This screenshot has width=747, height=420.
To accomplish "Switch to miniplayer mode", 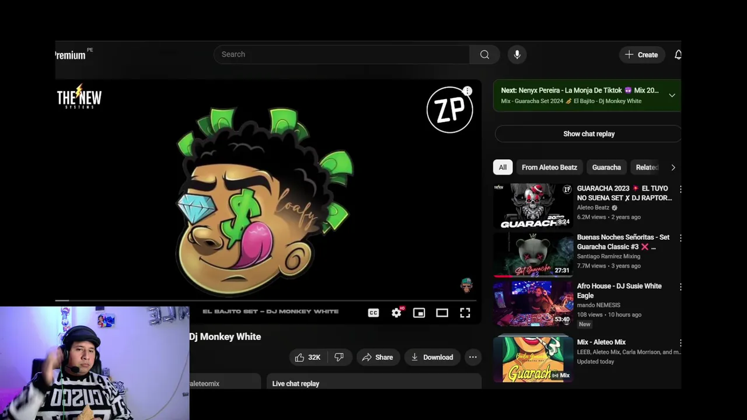I will tap(419, 313).
